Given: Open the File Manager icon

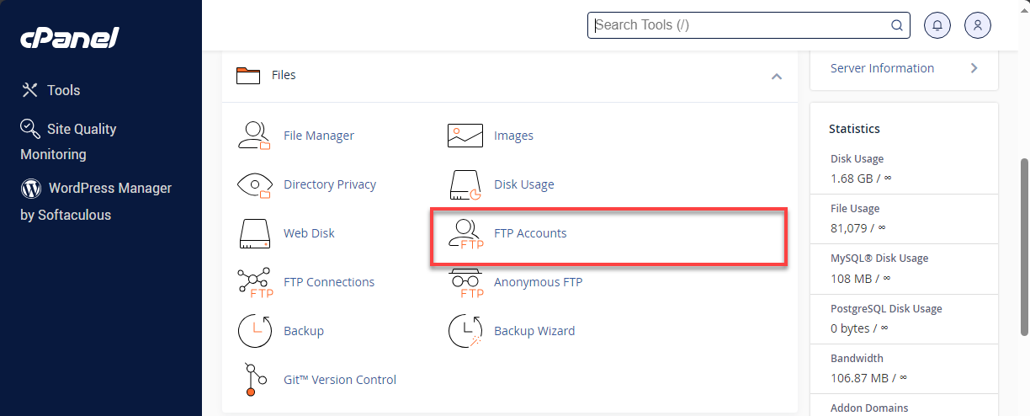Looking at the screenshot, I should (254, 136).
